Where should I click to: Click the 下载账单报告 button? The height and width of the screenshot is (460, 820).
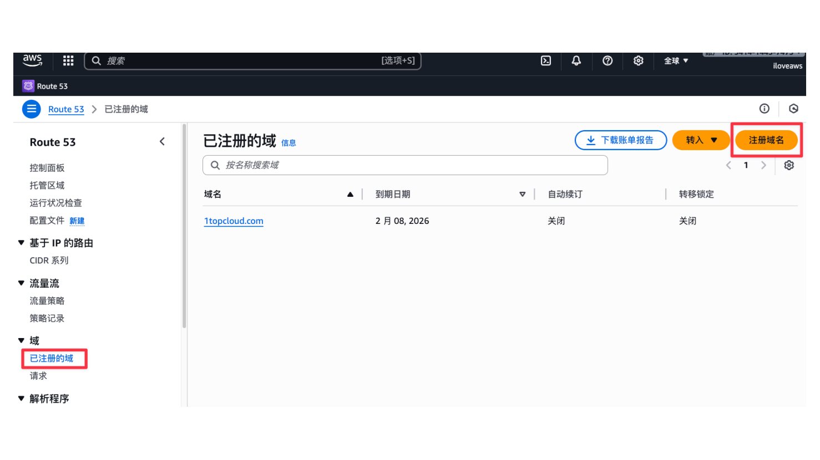[x=621, y=140]
